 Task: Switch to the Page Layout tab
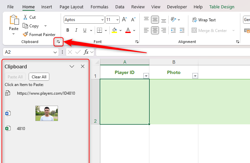click(x=71, y=7)
